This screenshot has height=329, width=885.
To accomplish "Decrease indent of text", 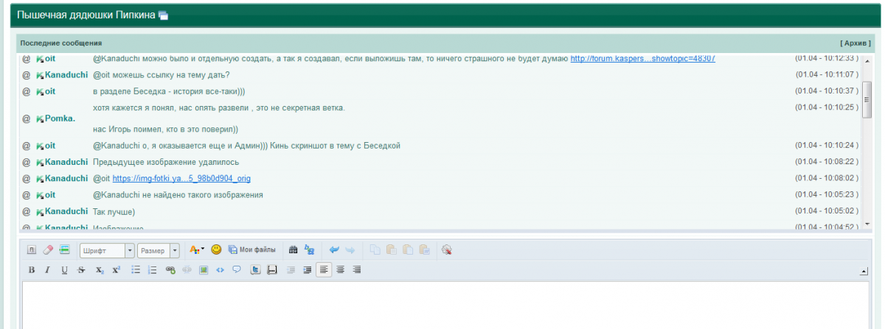I will click(291, 270).
